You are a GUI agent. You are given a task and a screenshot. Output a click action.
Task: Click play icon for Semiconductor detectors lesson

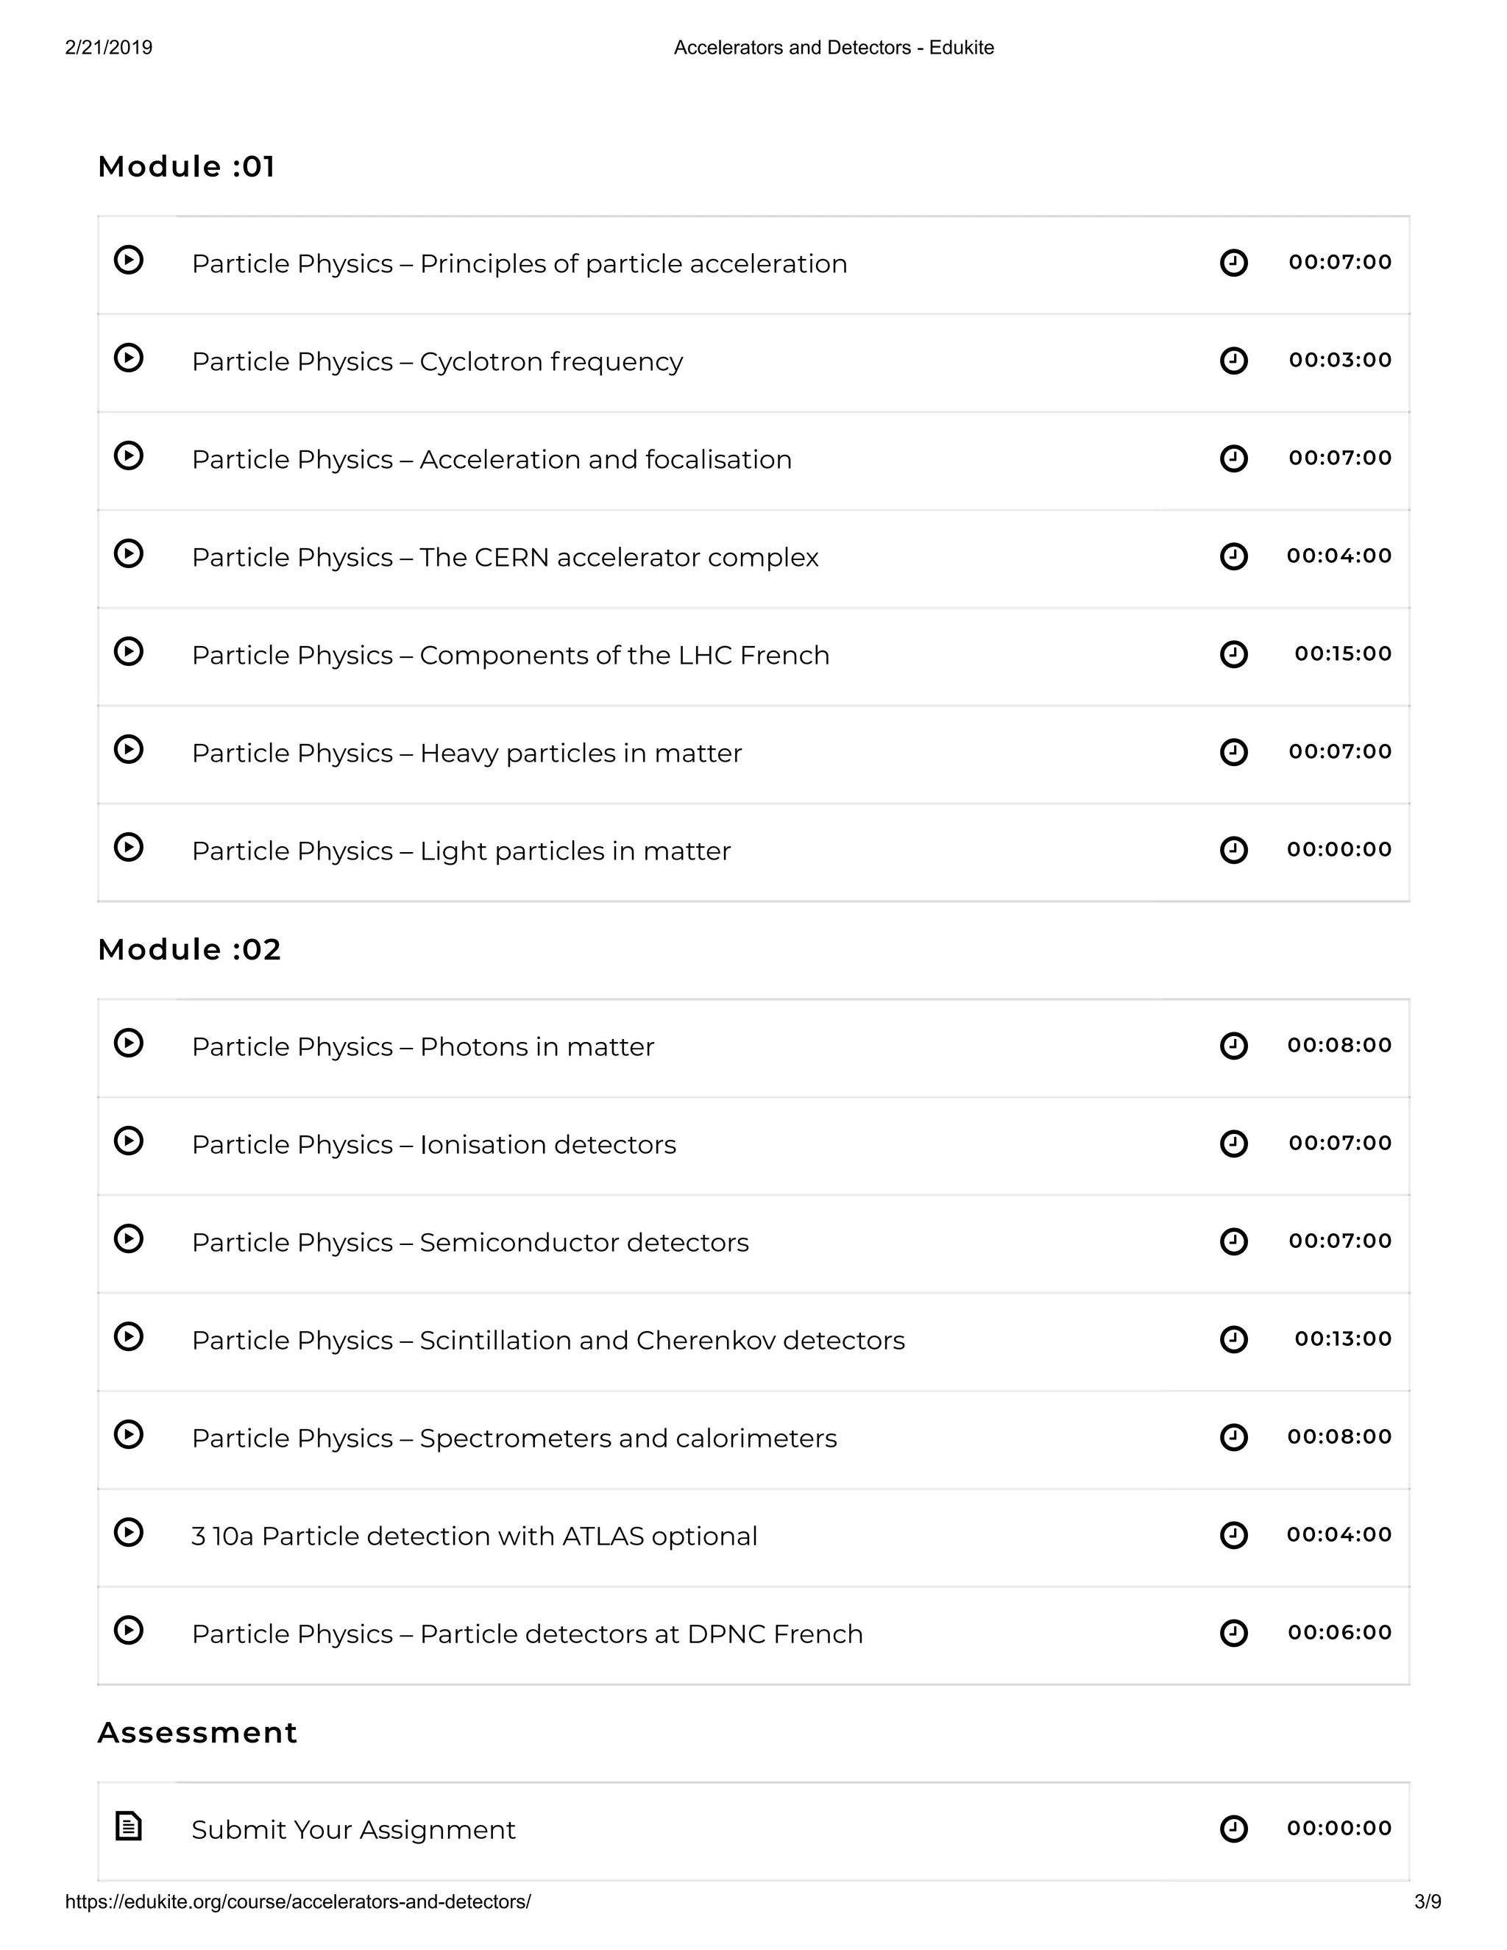129,1238
